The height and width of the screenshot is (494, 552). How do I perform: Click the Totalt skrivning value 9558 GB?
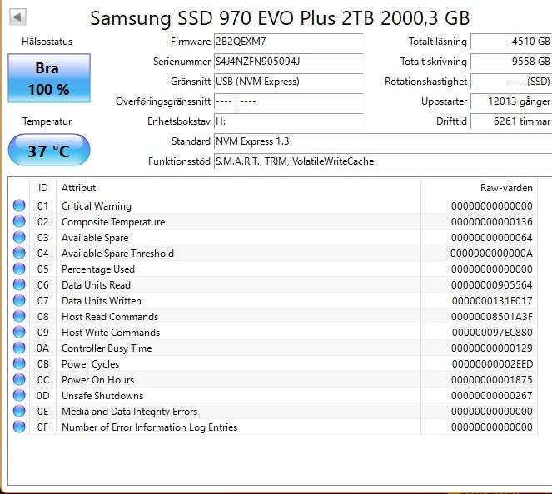511,62
